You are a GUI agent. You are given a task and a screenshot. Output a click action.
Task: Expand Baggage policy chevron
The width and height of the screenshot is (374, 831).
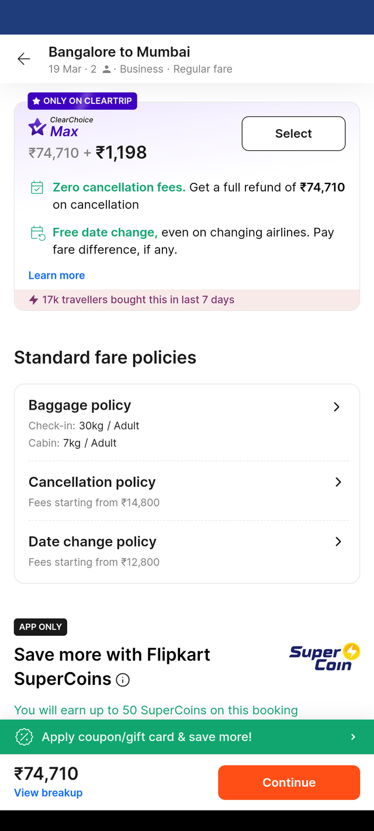pyautogui.click(x=337, y=407)
